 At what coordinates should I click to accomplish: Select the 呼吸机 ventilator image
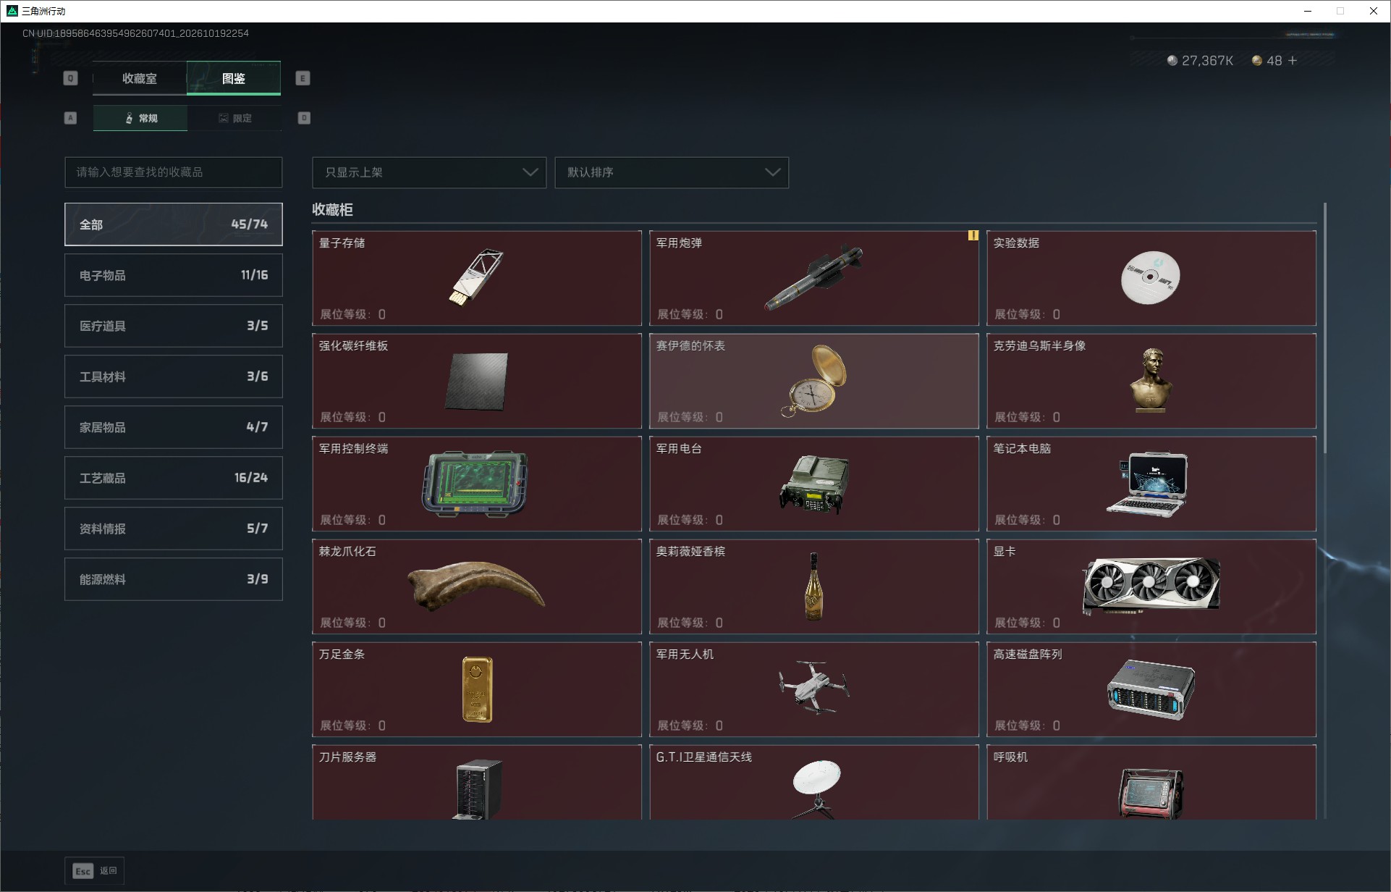(1151, 793)
